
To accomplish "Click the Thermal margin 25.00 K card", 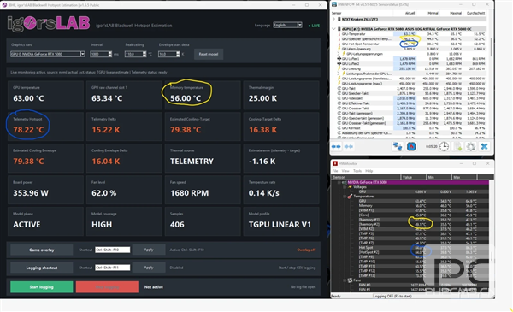I will click(x=281, y=95).
